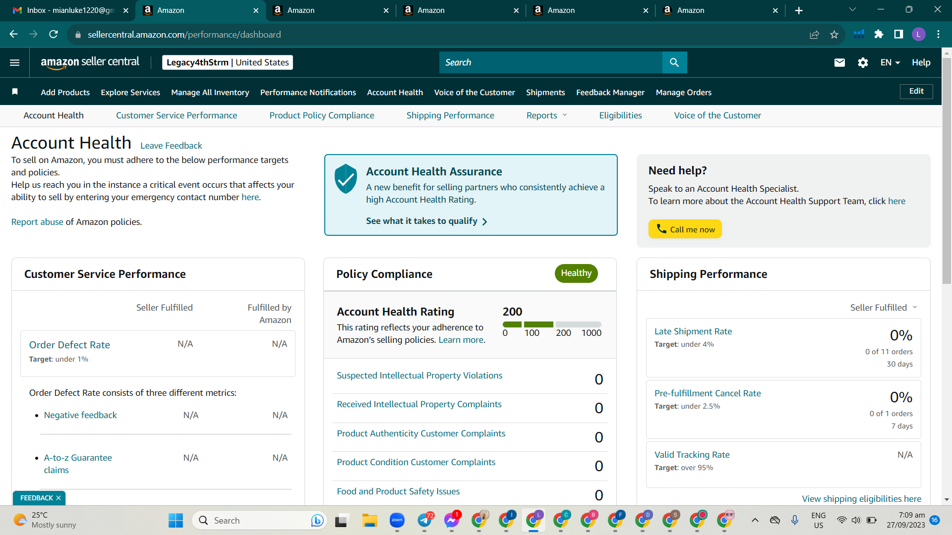Open the Late Shipment Rate link
Image resolution: width=952 pixels, height=535 pixels.
pos(693,331)
